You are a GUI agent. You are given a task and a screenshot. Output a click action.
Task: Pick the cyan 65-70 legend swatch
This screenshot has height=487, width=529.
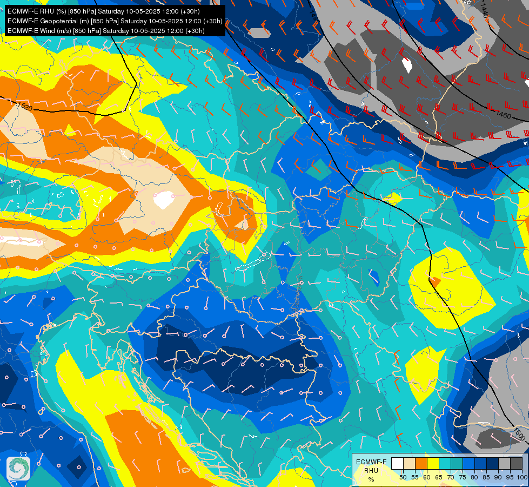445,463
